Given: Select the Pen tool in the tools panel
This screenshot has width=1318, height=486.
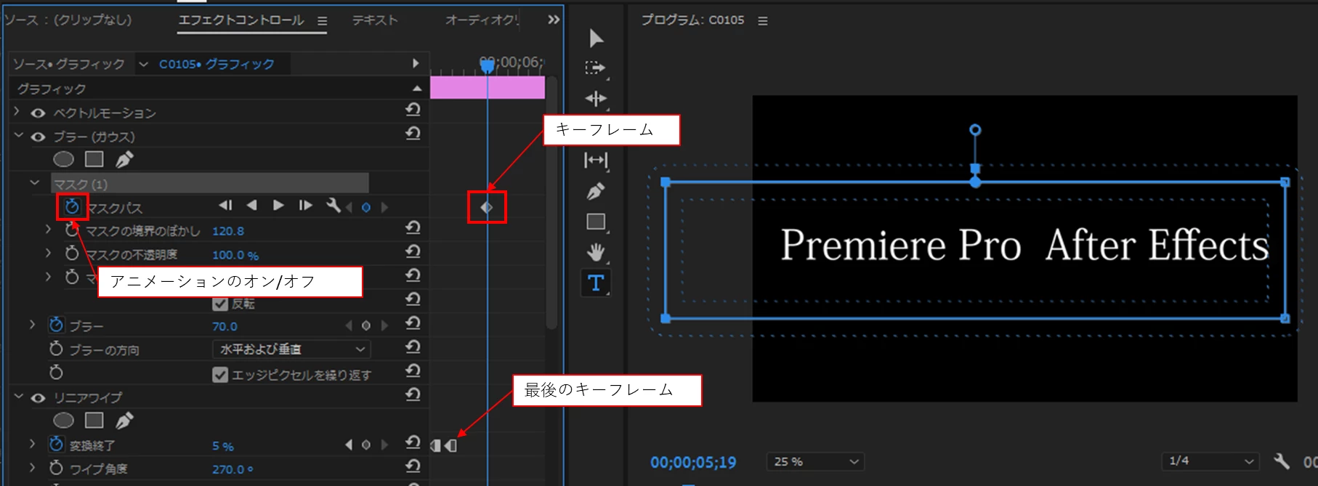Looking at the screenshot, I should (596, 191).
